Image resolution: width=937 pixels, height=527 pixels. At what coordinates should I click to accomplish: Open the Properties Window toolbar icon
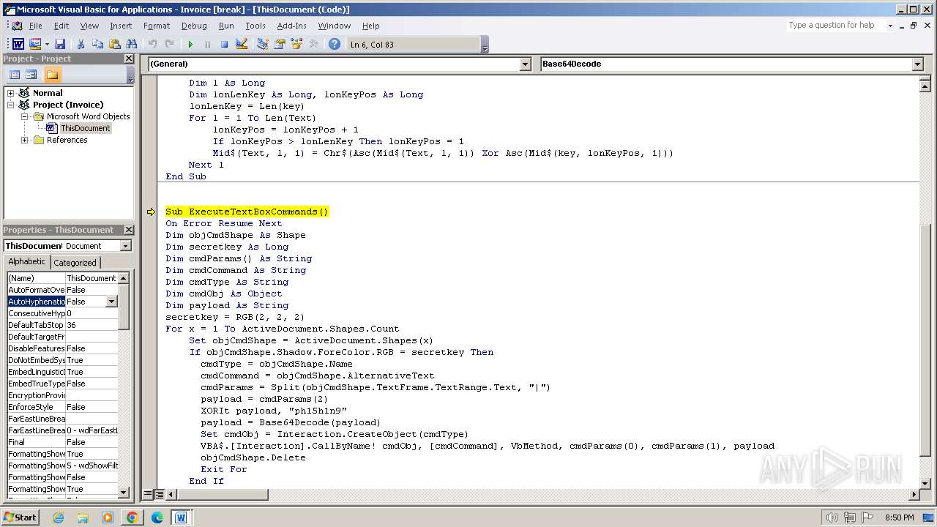point(279,45)
